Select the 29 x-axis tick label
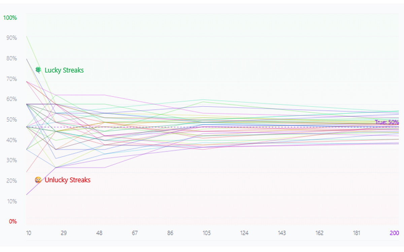 coord(64,233)
